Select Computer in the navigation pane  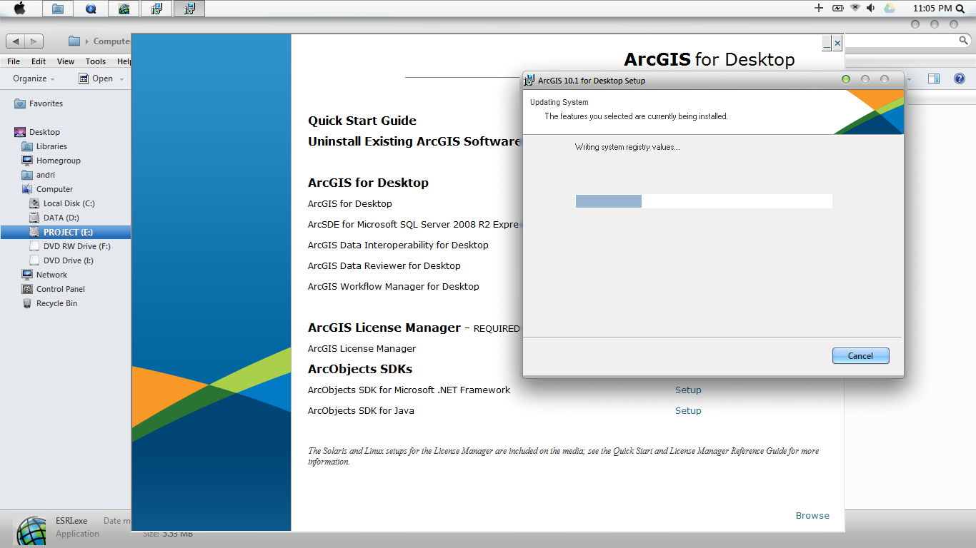[54, 189]
